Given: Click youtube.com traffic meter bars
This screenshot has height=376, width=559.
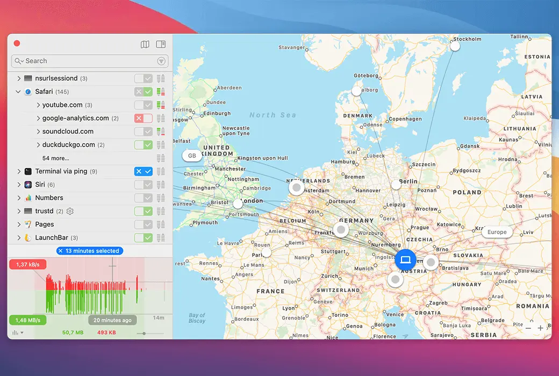Looking at the screenshot, I should (x=161, y=105).
